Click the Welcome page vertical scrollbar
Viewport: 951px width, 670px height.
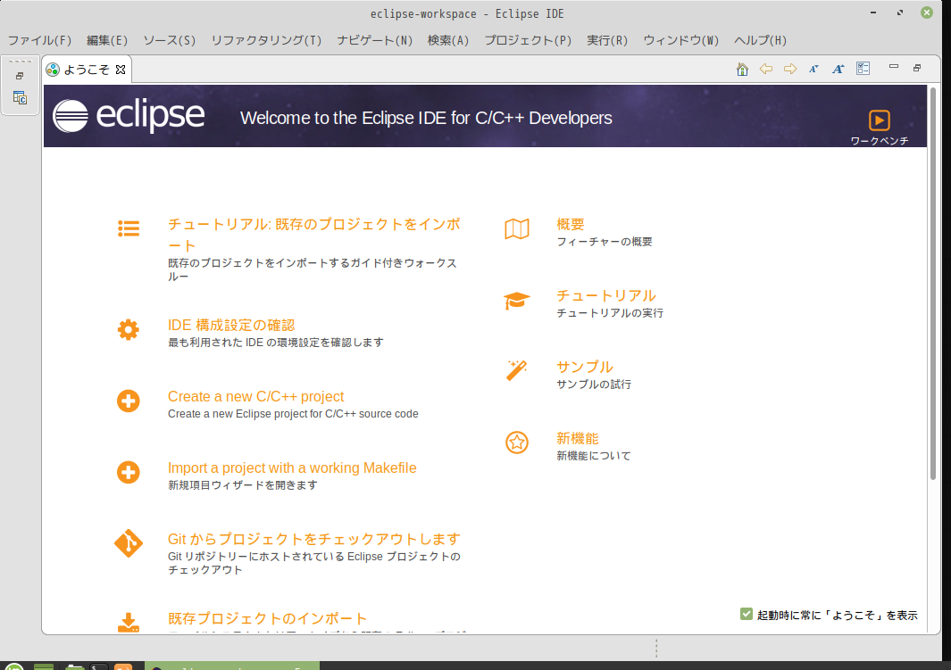933,284
